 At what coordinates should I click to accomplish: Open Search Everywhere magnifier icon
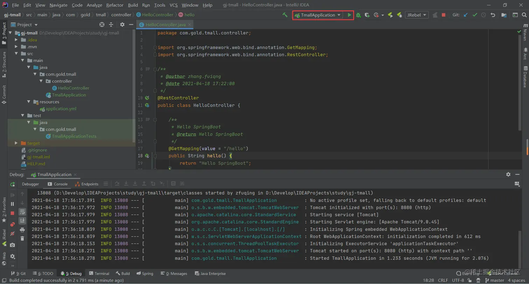[524, 15]
